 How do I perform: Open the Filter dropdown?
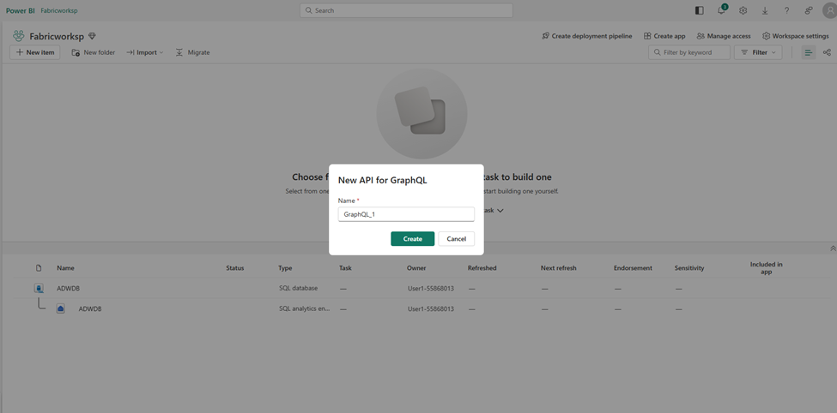click(758, 53)
